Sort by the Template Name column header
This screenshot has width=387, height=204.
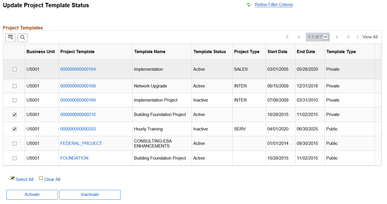click(x=150, y=51)
